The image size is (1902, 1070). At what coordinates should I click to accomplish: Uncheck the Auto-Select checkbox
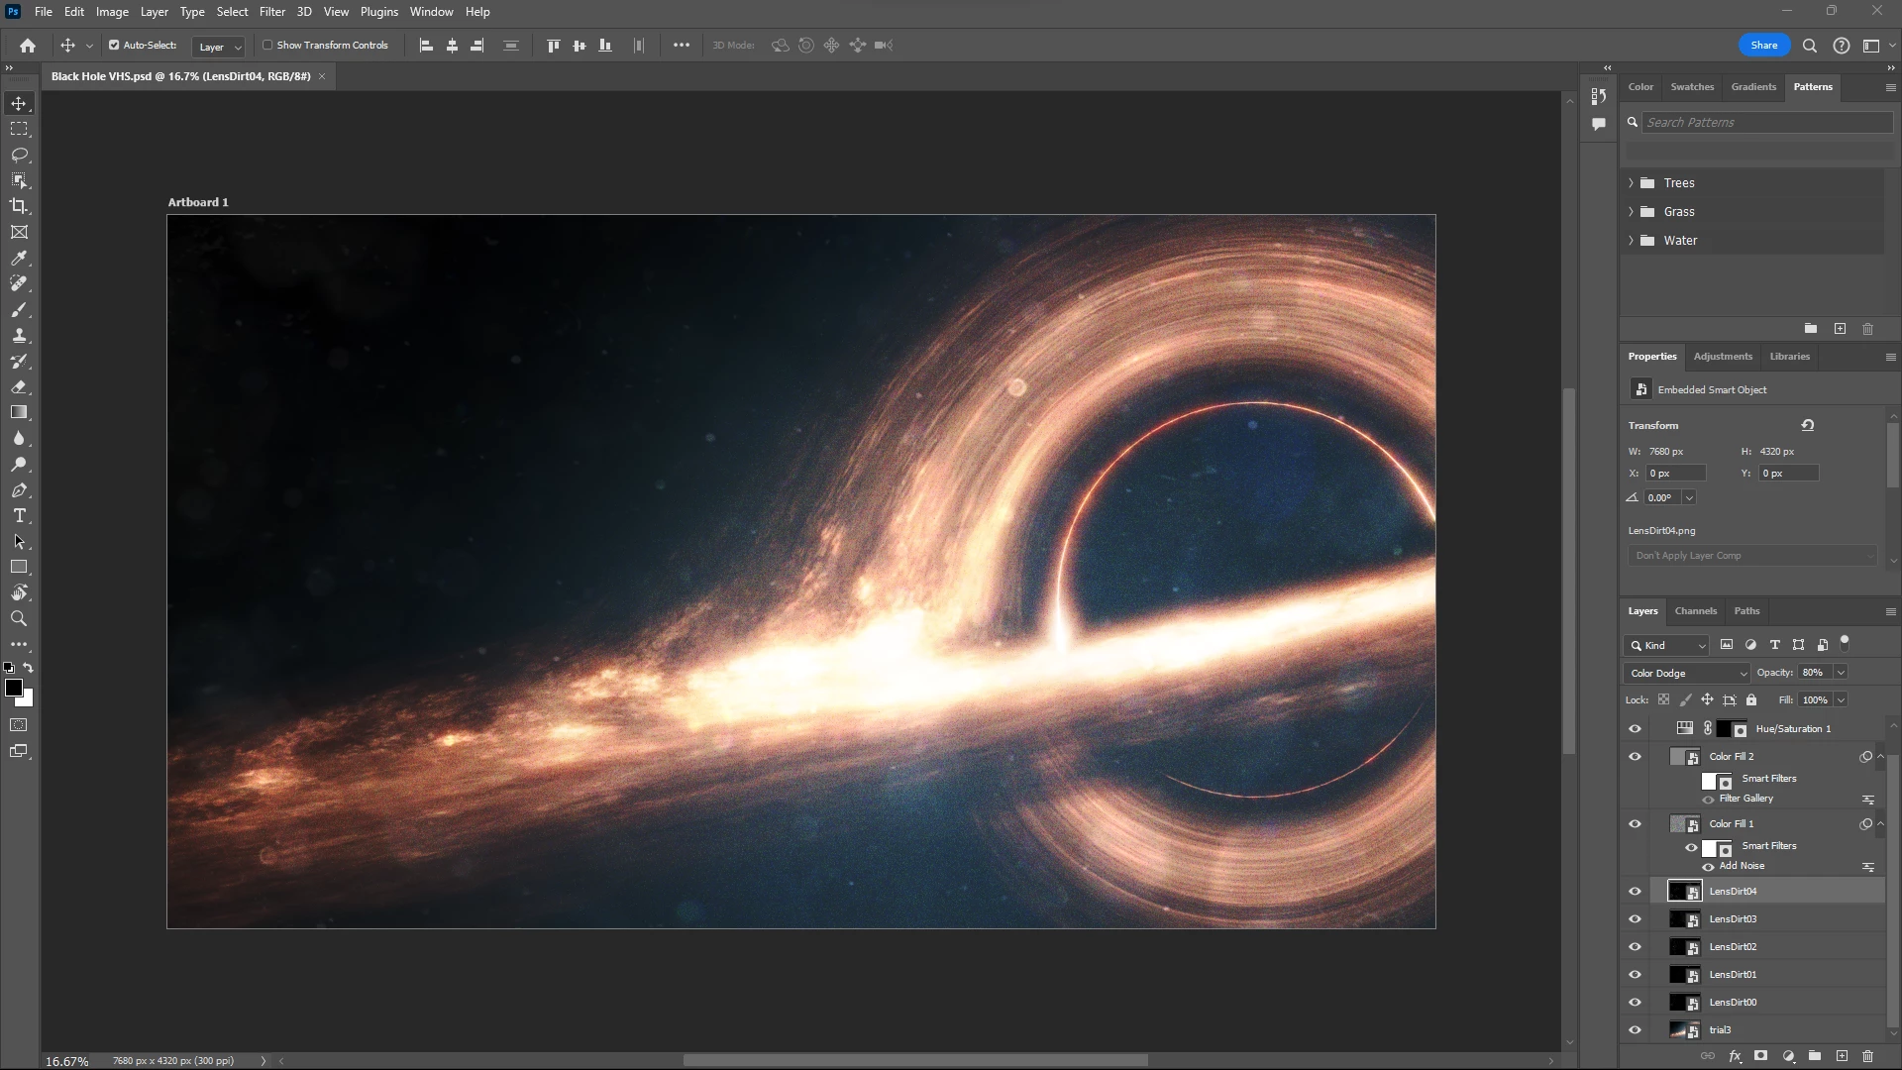click(114, 45)
